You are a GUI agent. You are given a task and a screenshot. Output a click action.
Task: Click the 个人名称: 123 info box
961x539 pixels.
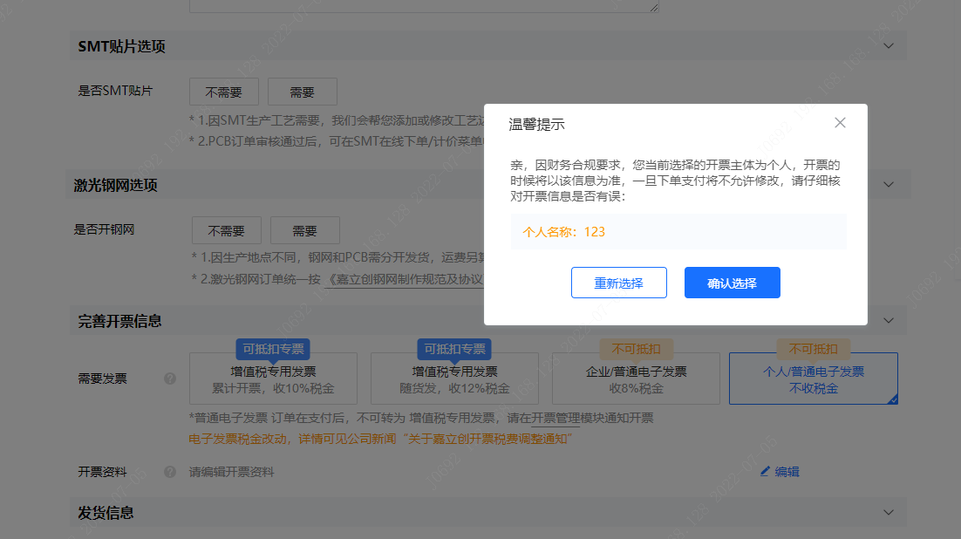pos(678,232)
